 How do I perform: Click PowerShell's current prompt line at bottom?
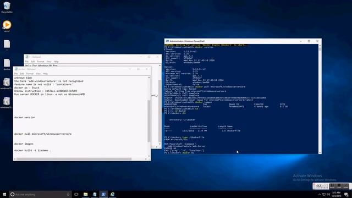coord(179,153)
